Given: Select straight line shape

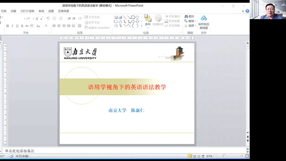Looking at the screenshot, I should (x=125, y=17).
